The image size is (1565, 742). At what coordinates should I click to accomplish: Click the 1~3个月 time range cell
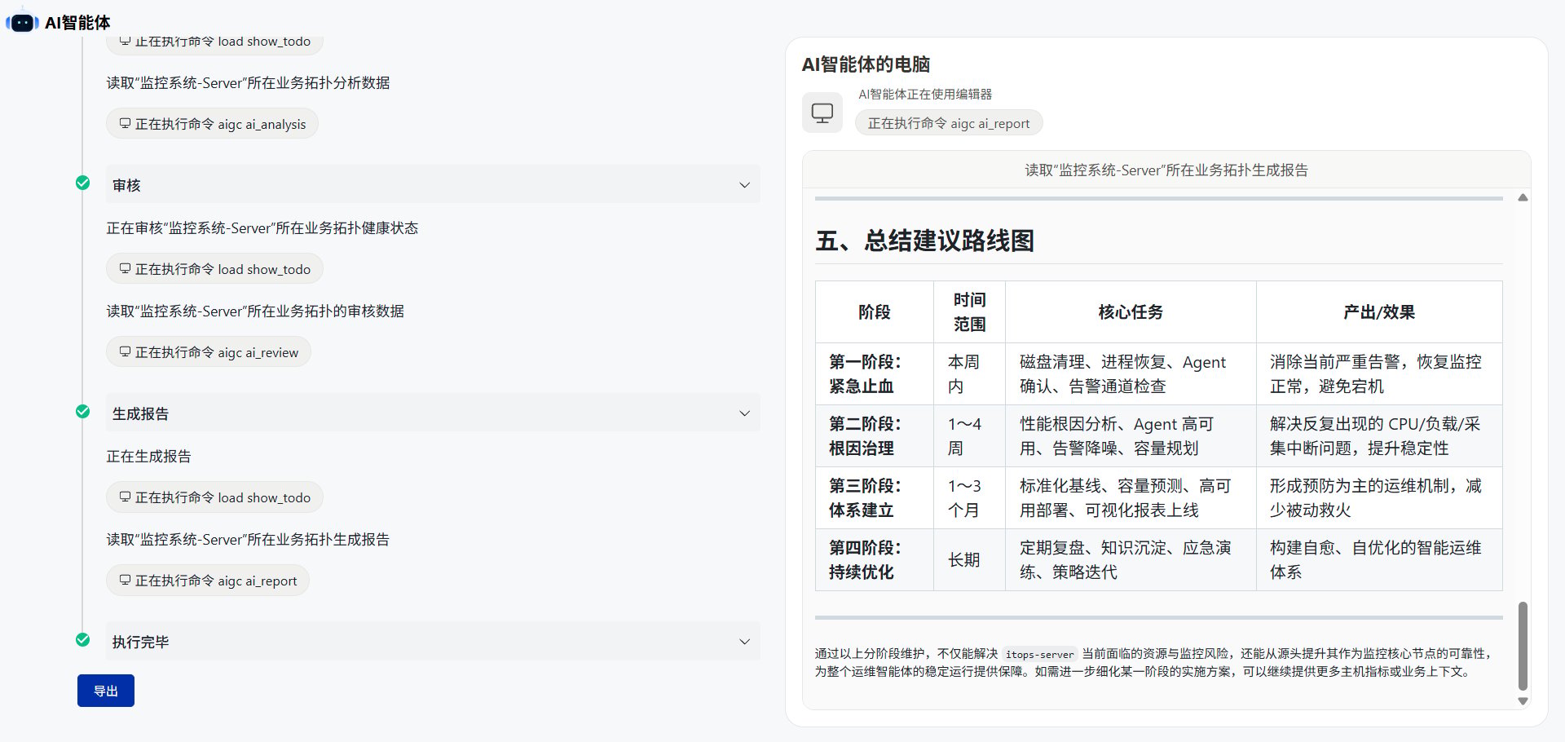point(969,497)
